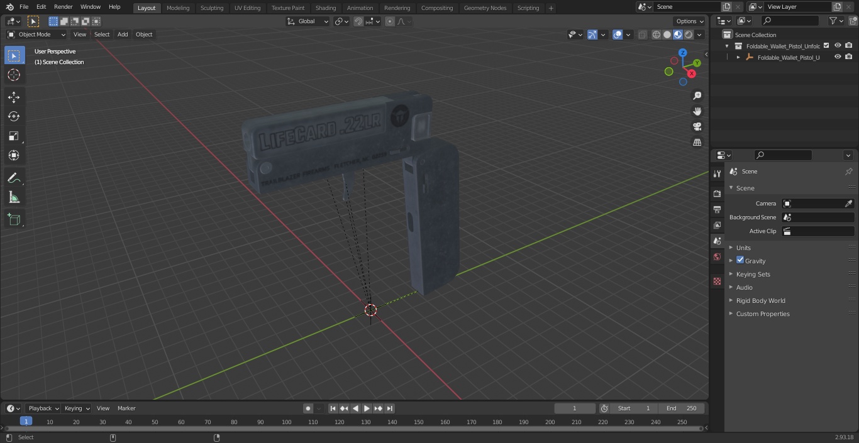Open the View Layer properties tab

tap(717, 225)
